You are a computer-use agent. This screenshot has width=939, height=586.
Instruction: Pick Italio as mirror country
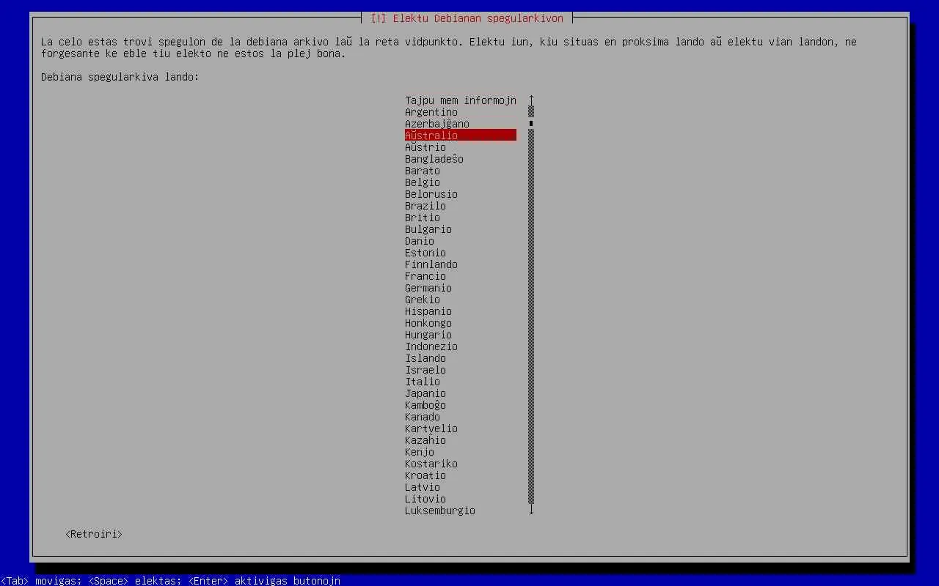423,382
